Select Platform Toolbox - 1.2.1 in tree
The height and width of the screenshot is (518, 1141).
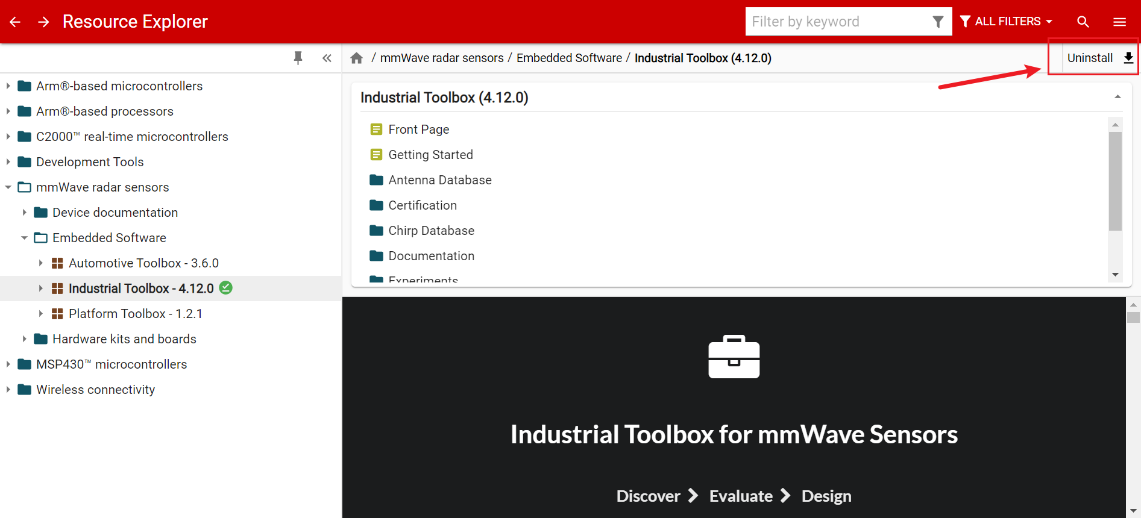[135, 314]
